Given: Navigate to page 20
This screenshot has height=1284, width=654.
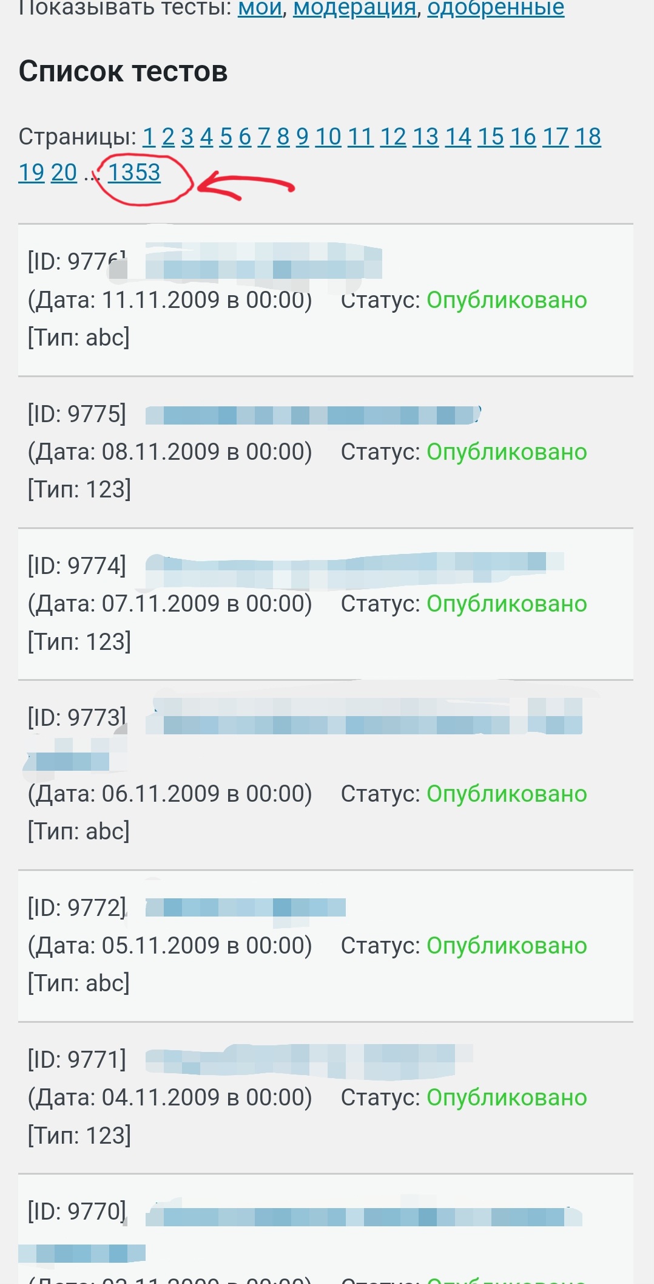Looking at the screenshot, I should [64, 173].
